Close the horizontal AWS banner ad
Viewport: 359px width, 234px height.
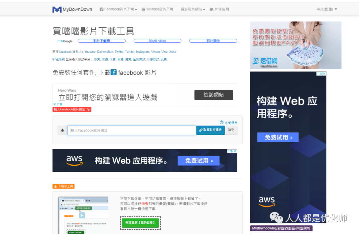[235, 151]
